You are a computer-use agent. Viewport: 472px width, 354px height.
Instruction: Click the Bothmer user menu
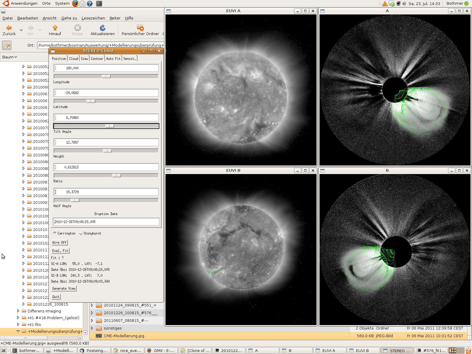click(x=457, y=4)
